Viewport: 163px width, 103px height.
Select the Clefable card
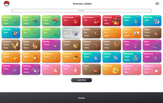coord(71,69)
